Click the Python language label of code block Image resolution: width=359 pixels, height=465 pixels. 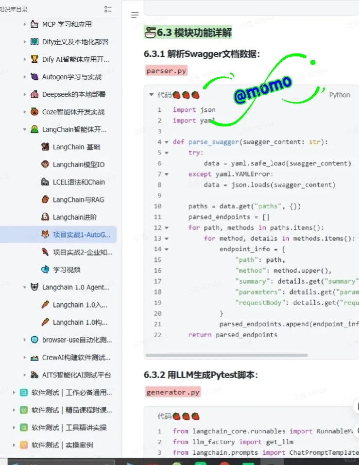[340, 95]
